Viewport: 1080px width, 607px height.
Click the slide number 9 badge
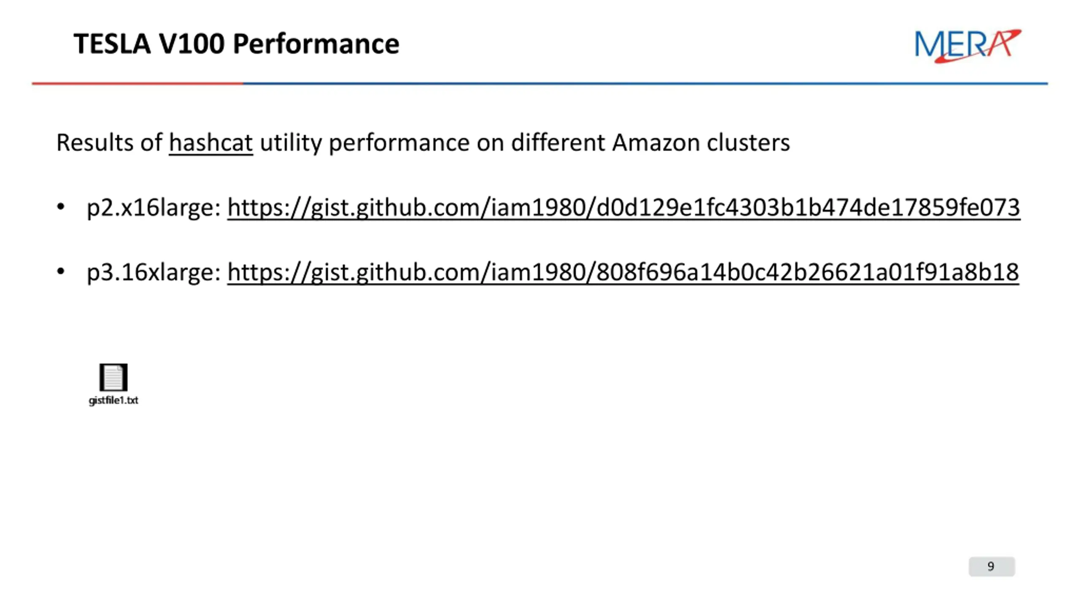click(x=991, y=566)
